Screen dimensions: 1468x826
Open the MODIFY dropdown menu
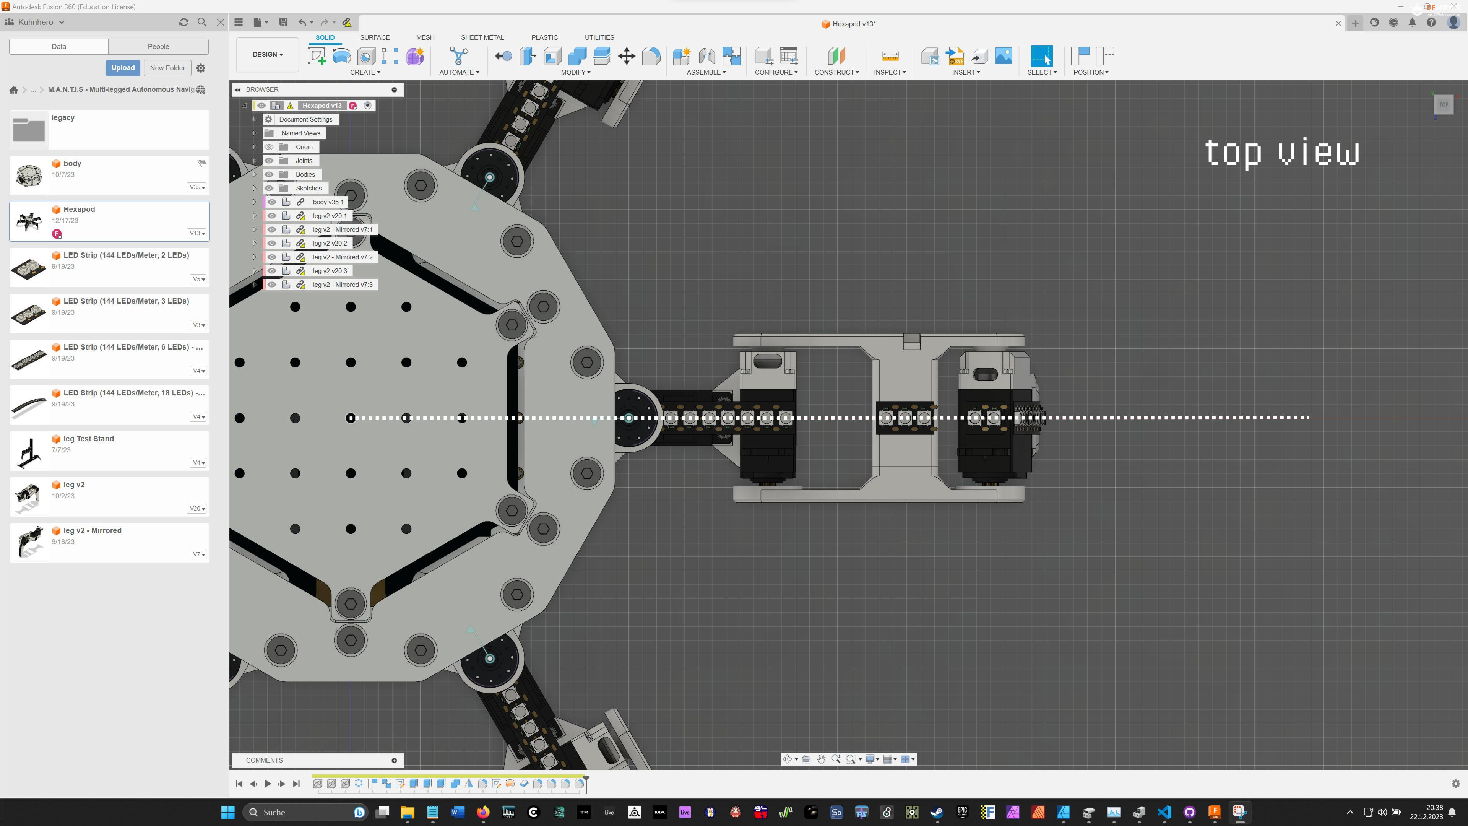coord(576,72)
